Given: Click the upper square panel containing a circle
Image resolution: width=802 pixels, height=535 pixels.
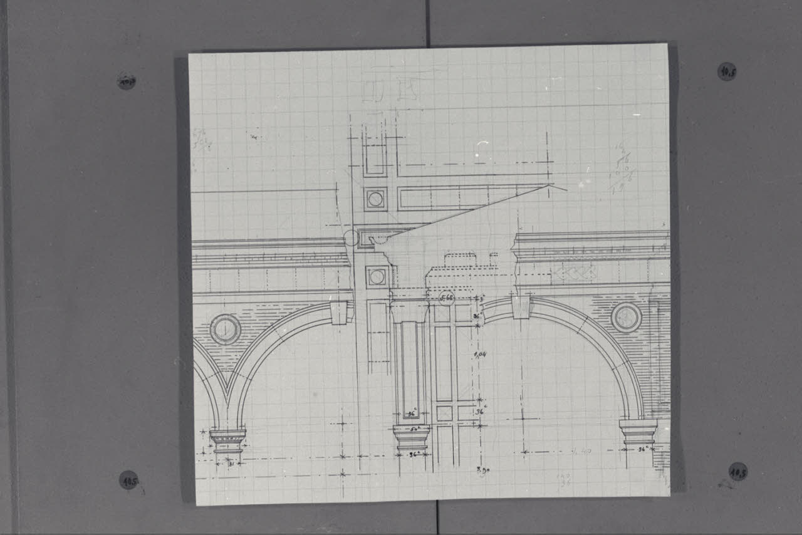Looking at the screenshot, I should coord(375,199).
